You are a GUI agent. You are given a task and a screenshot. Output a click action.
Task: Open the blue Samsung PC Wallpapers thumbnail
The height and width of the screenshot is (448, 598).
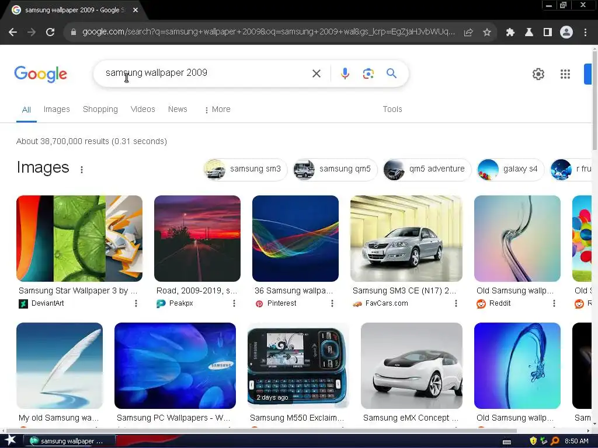point(175,366)
